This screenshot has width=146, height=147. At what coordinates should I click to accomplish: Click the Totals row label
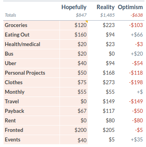point(10,15)
